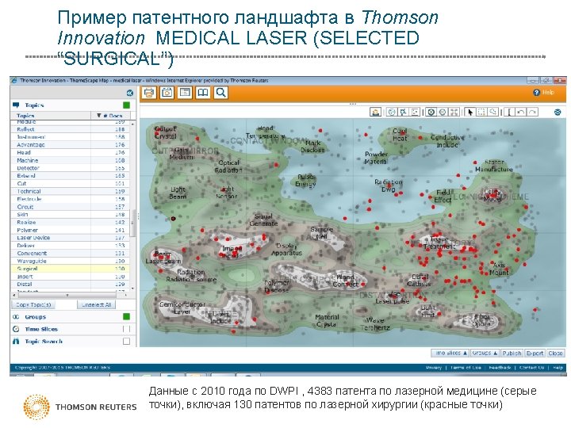Open the Privacy link in the footer
Viewport: 571px width, 428px height.
[x=433, y=368]
